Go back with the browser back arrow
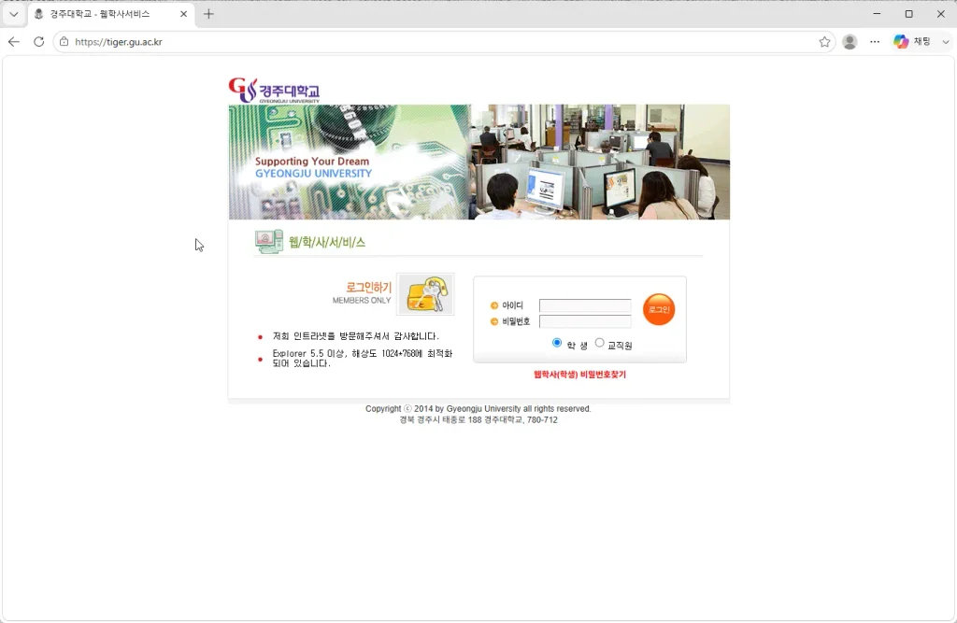Viewport: 957px width, 623px height. tap(14, 41)
